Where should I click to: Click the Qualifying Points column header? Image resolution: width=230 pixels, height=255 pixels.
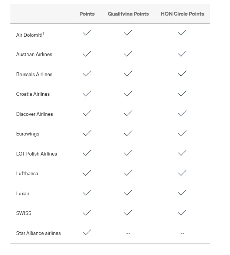click(128, 14)
